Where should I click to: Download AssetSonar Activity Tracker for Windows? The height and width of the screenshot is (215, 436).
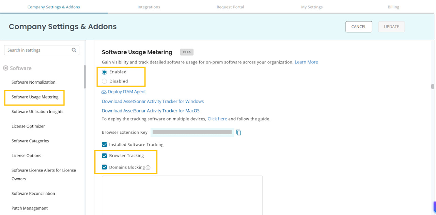(153, 101)
